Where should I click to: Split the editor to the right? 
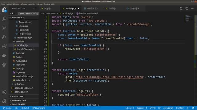coord(187,9)
